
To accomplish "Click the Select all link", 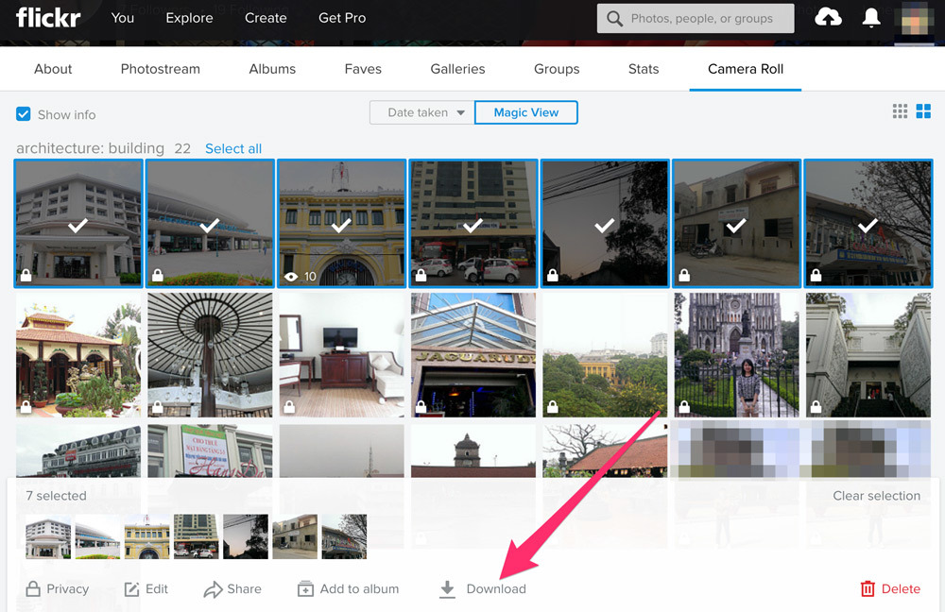I will coord(233,148).
